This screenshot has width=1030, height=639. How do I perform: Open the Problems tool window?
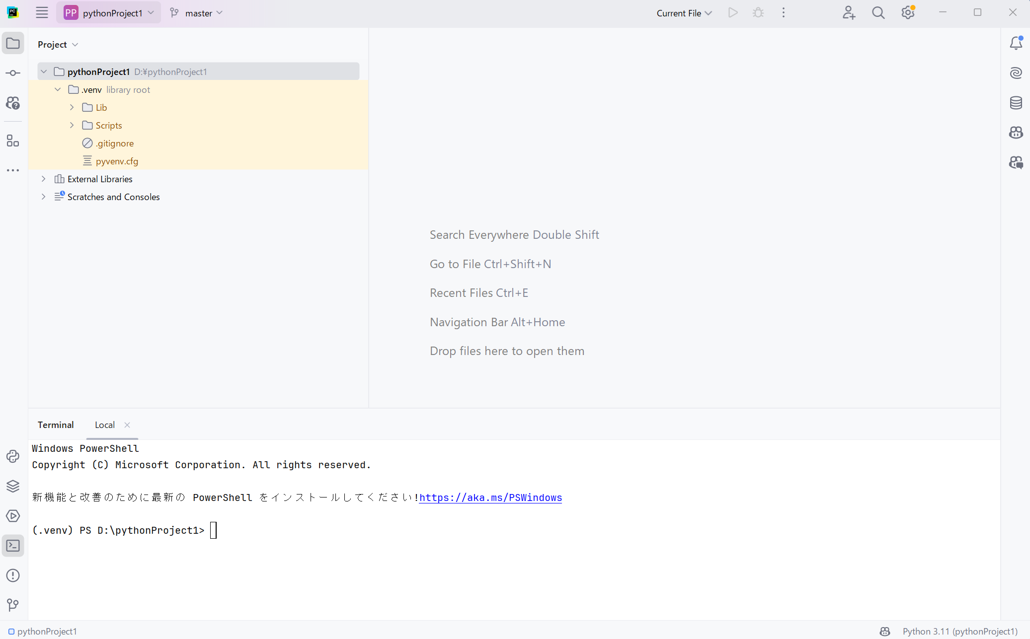click(12, 575)
